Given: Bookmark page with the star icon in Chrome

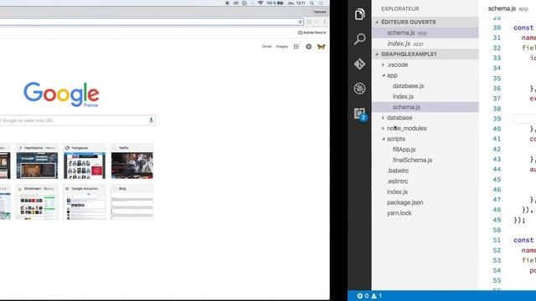Looking at the screenshot, I should pyautogui.click(x=300, y=22).
